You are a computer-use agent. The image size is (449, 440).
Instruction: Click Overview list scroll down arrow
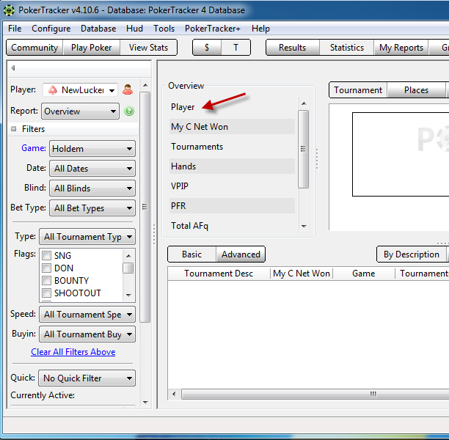[x=304, y=227]
